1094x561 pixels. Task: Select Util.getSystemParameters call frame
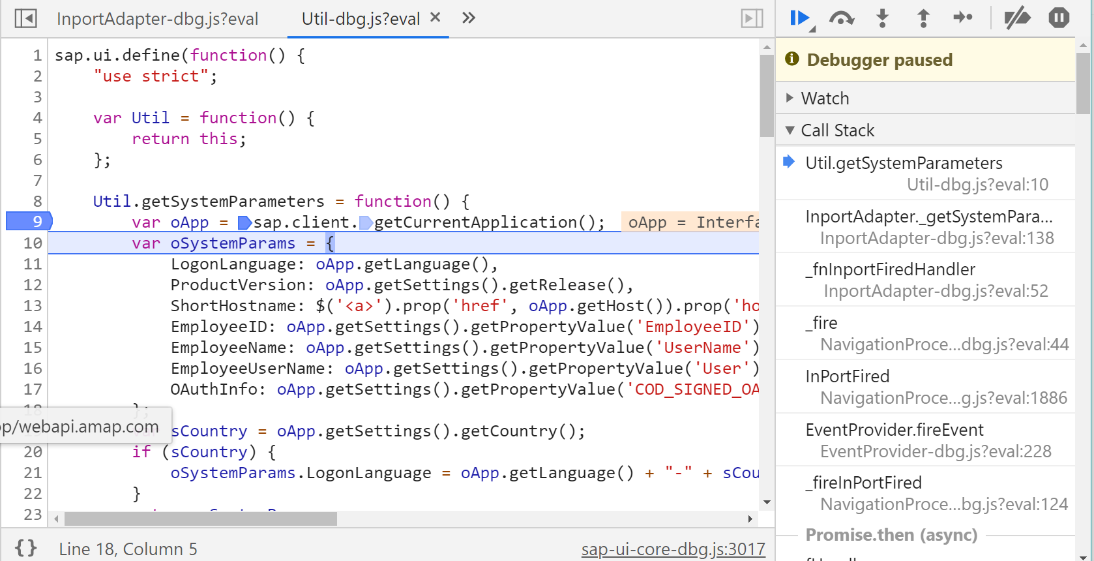[x=926, y=174]
